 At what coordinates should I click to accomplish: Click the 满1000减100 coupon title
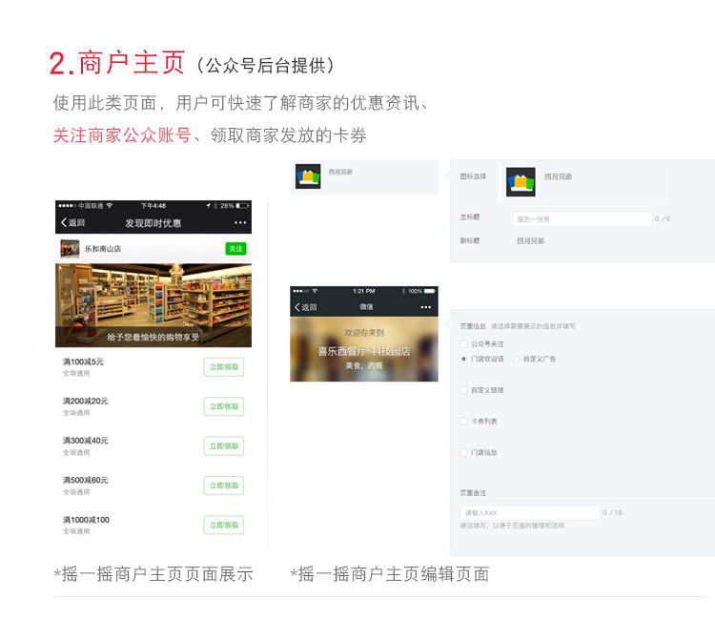click(x=86, y=520)
